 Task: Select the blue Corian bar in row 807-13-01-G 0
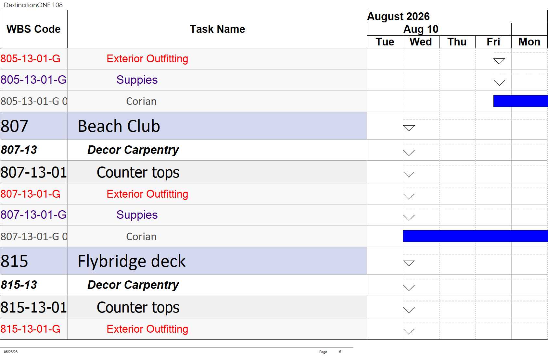tap(475, 236)
